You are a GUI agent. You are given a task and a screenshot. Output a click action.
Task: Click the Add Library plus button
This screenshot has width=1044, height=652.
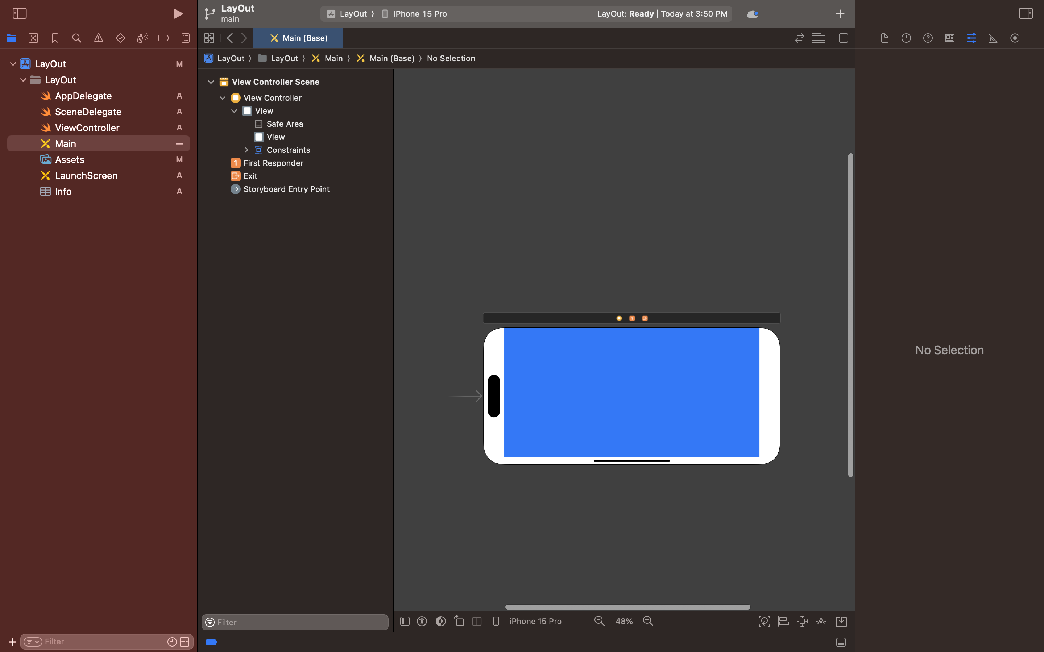pos(840,14)
